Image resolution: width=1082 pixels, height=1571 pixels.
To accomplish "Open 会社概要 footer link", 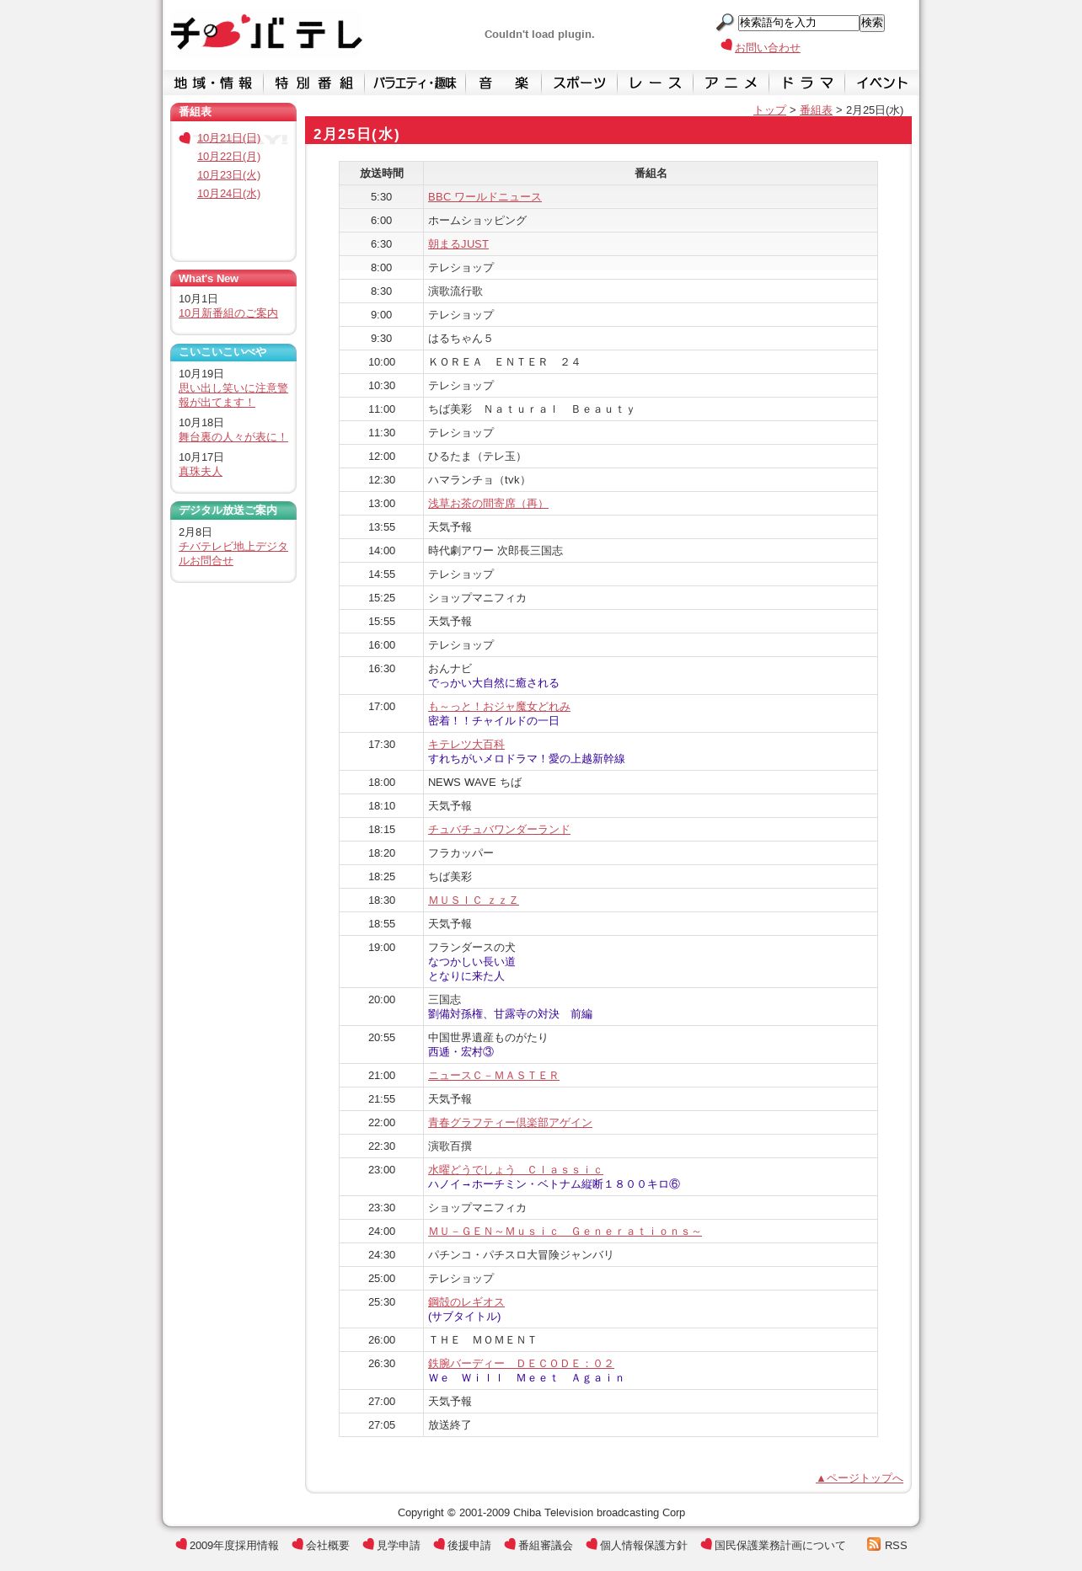I will pyautogui.click(x=328, y=1546).
